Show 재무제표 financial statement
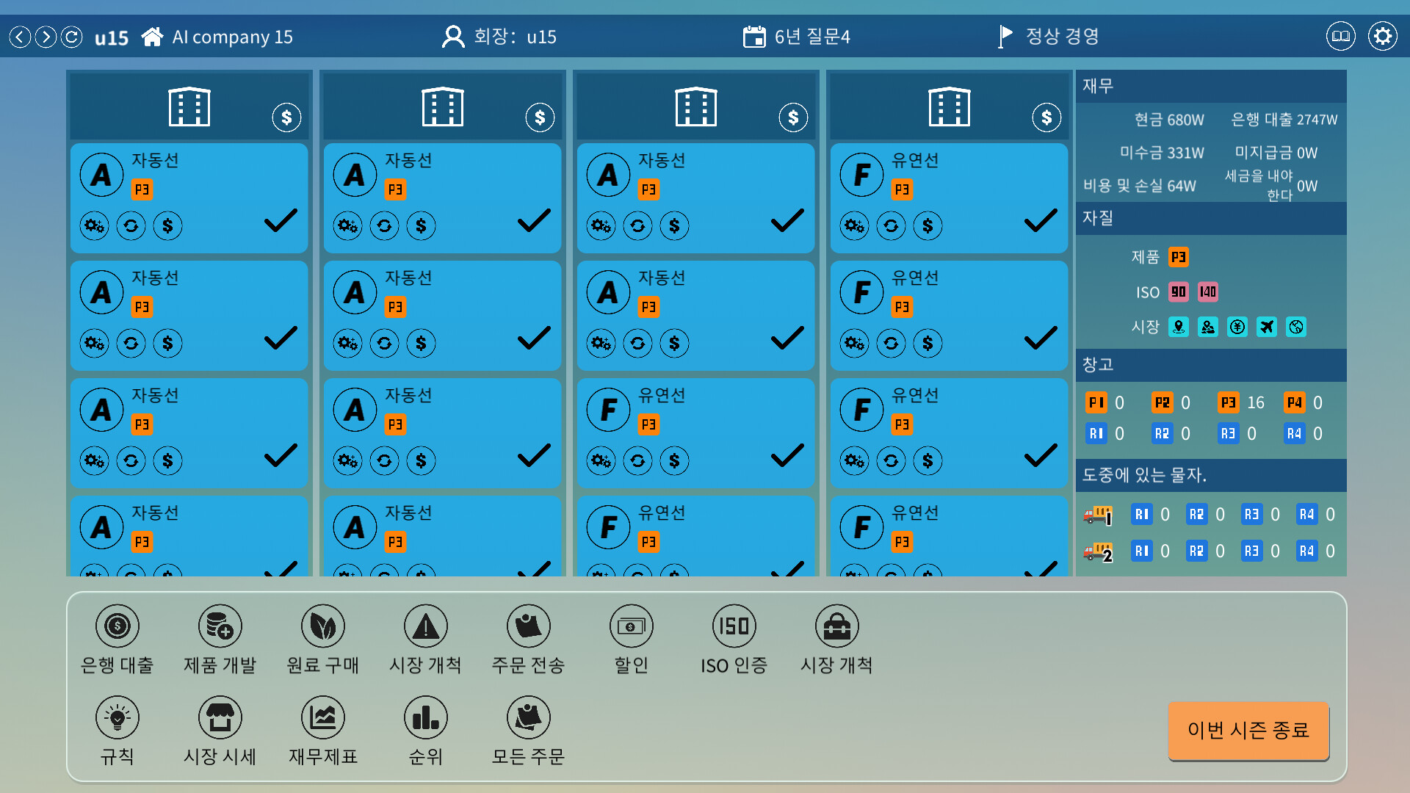Image resolution: width=1410 pixels, height=793 pixels. click(x=322, y=717)
